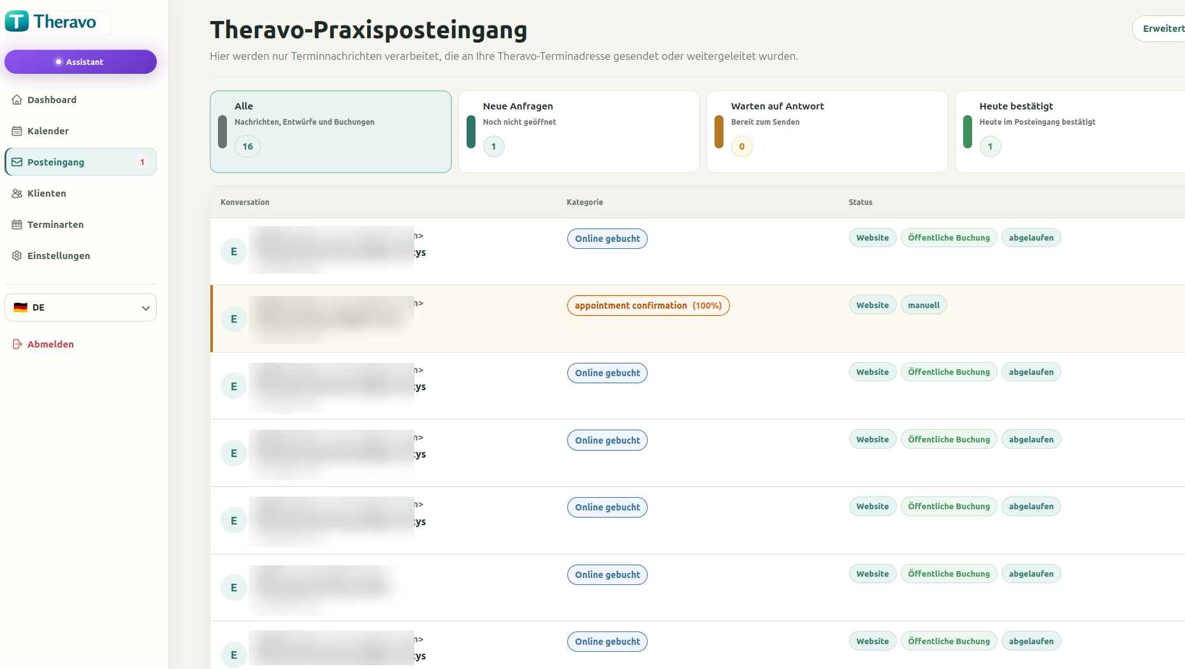1185x669 pixels.
Task: Click the Theravo-Praxisposteingang heading
Action: (x=368, y=30)
